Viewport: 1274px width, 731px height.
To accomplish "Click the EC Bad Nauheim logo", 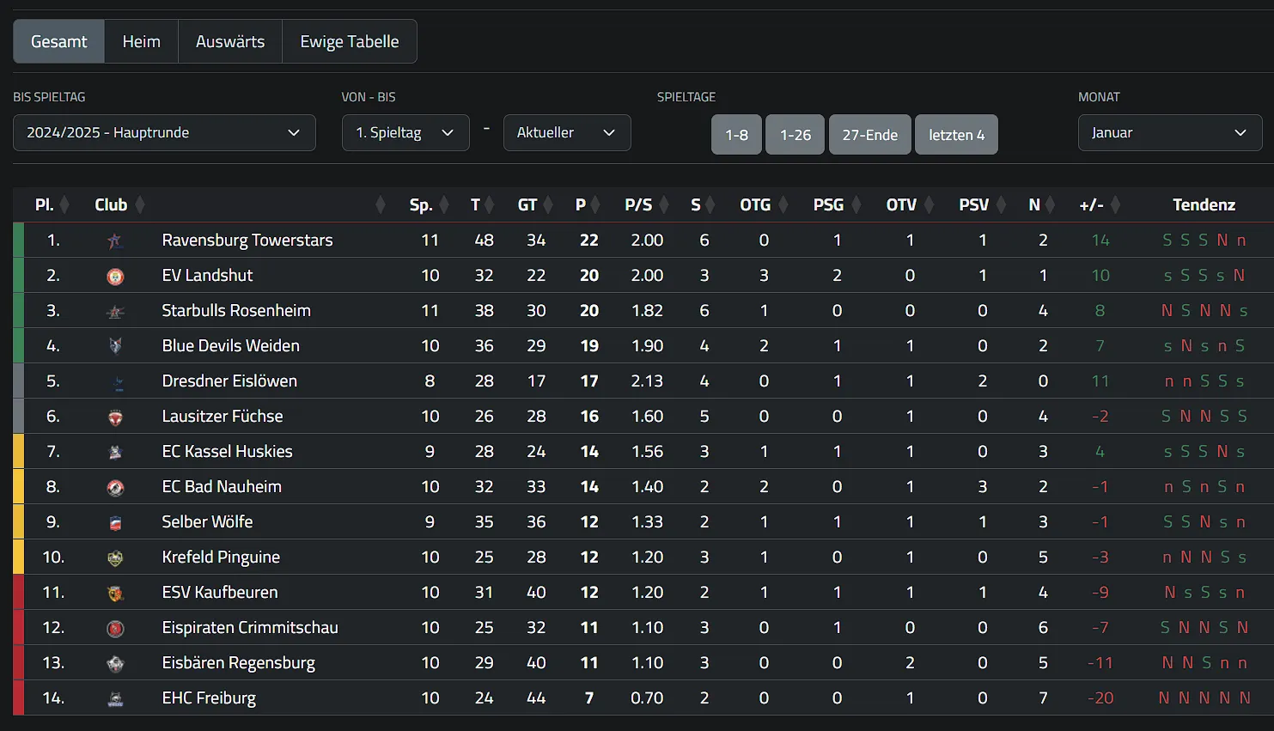I will pyautogui.click(x=115, y=488).
